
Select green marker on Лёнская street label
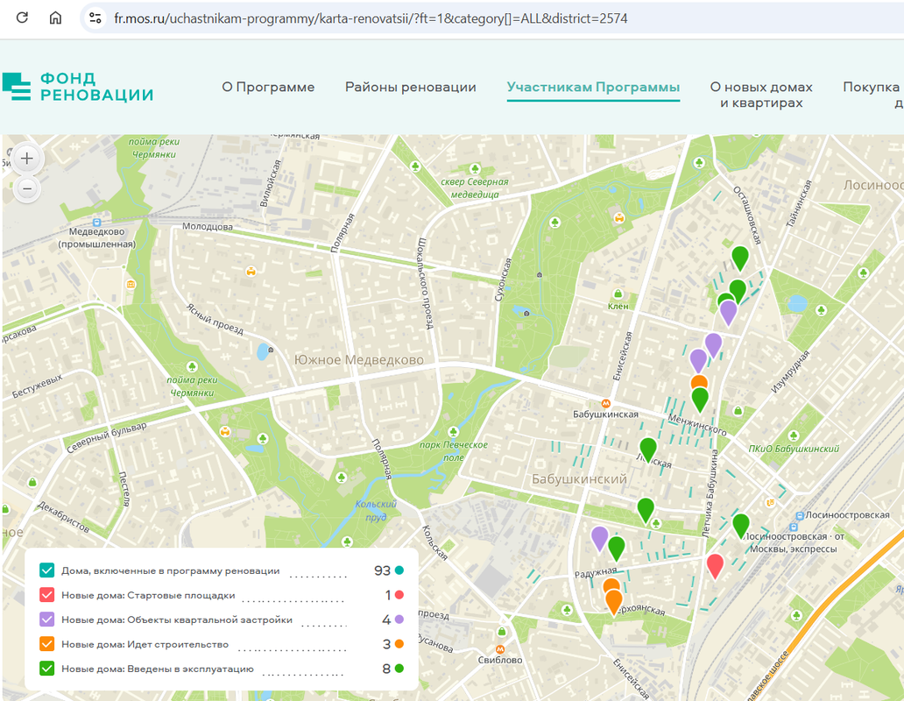point(648,449)
